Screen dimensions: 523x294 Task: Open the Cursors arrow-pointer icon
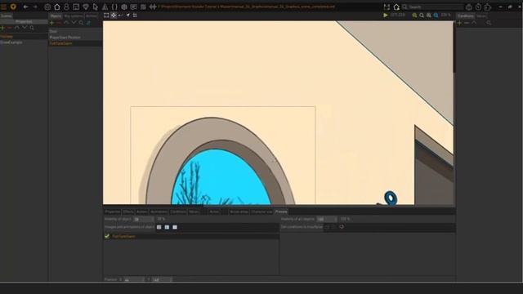(x=96, y=7)
